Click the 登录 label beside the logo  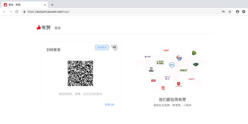click(x=58, y=28)
